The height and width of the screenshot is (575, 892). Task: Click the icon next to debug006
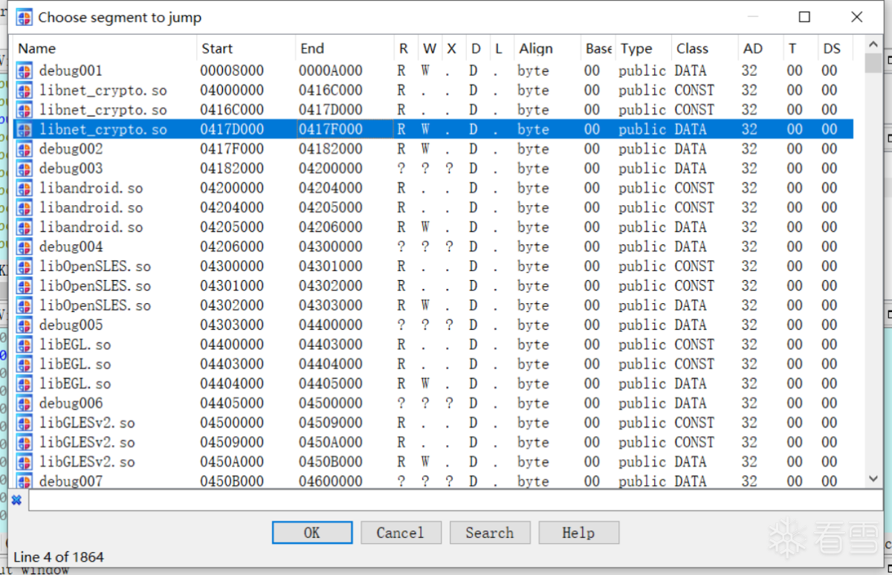[25, 403]
